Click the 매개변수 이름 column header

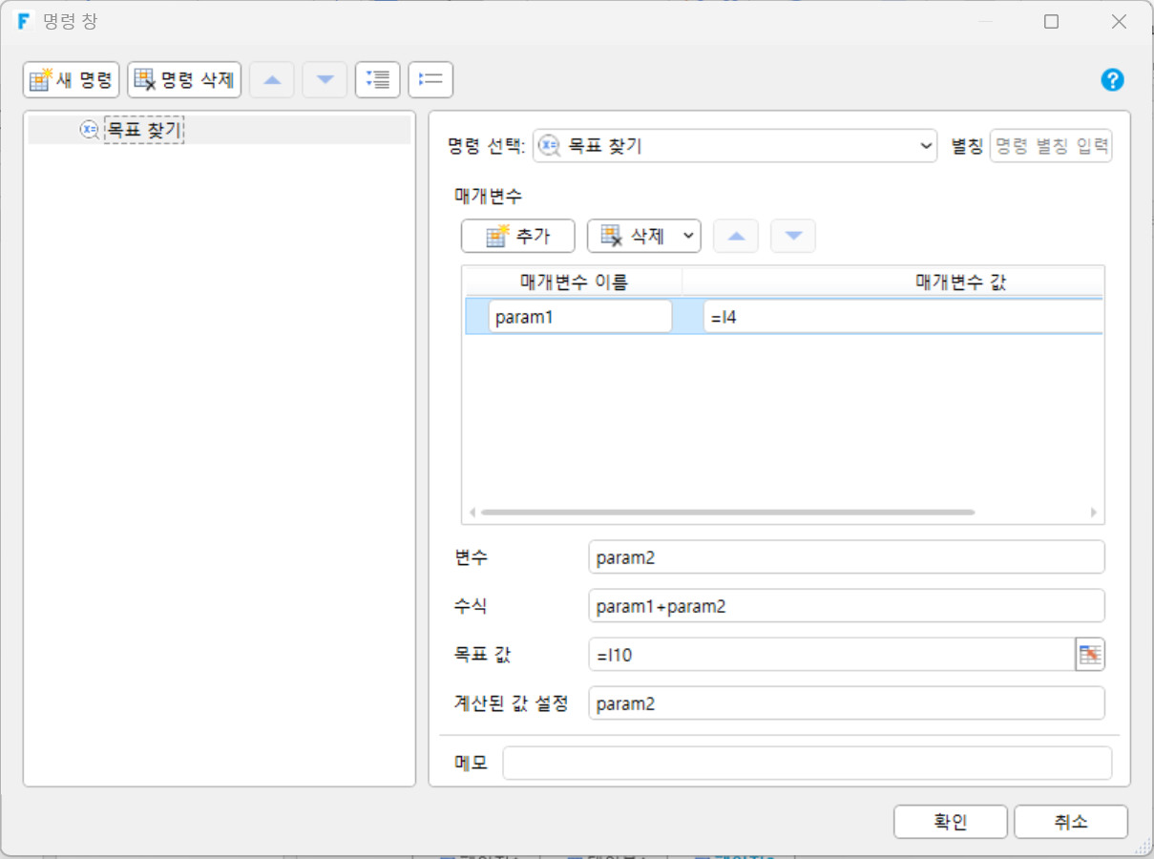pos(573,282)
